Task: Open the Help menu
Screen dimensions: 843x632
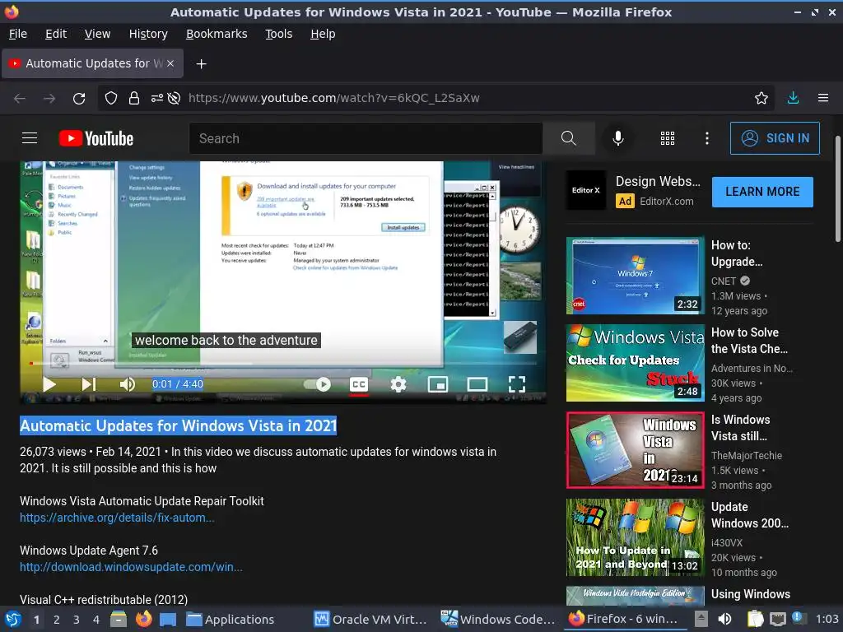Action: pos(323,34)
